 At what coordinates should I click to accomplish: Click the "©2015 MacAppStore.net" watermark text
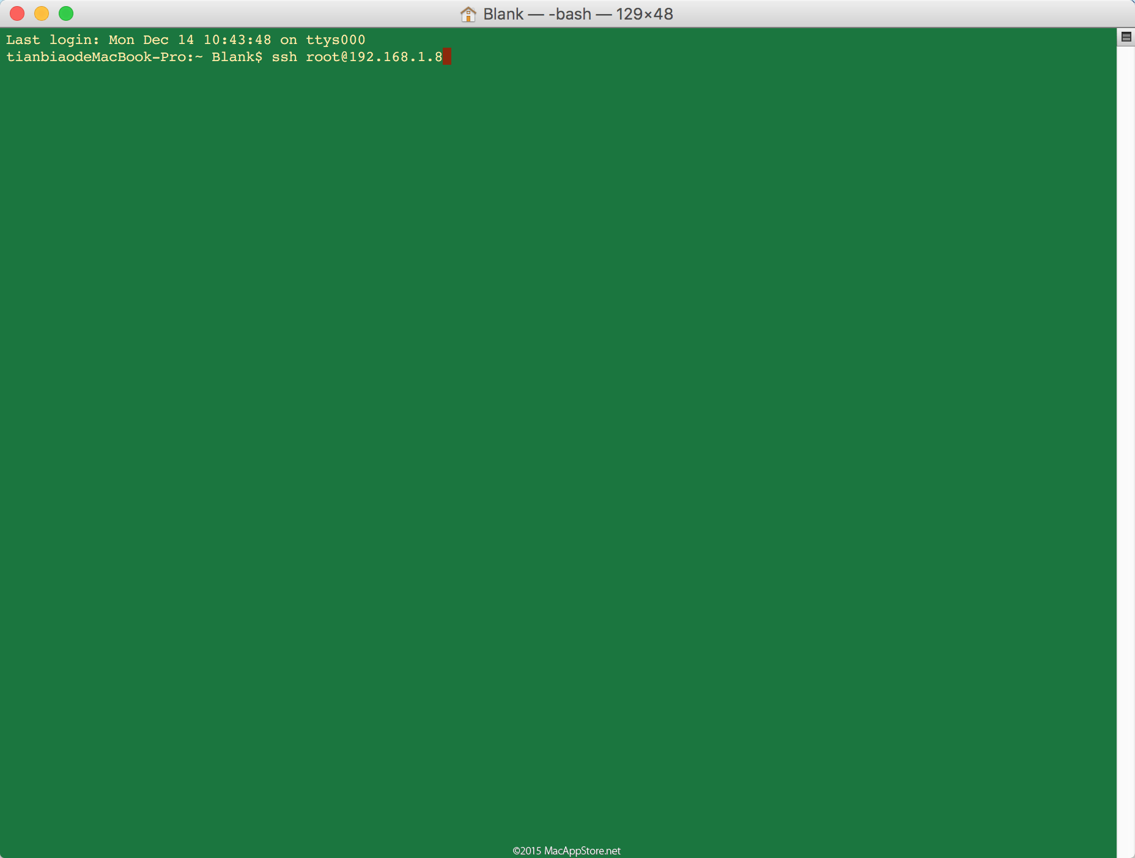[x=566, y=851]
